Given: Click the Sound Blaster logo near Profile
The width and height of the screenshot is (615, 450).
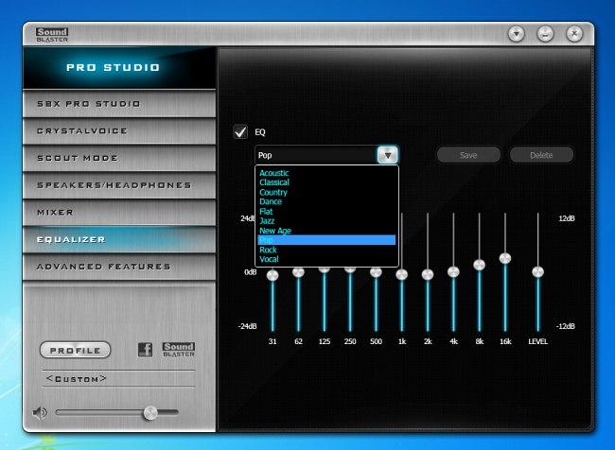Looking at the screenshot, I should (179, 349).
